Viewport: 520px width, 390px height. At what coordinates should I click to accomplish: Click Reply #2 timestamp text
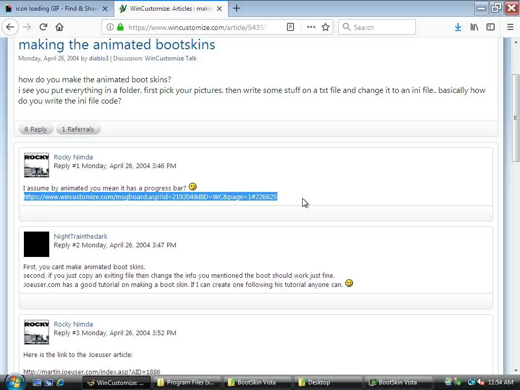click(115, 245)
